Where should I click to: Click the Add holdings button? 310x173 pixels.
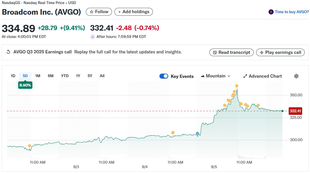coord(133,12)
